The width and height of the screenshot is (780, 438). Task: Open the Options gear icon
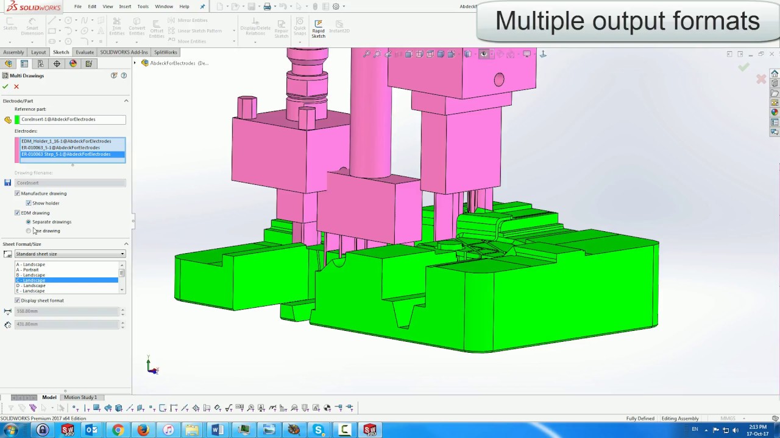[x=336, y=7]
